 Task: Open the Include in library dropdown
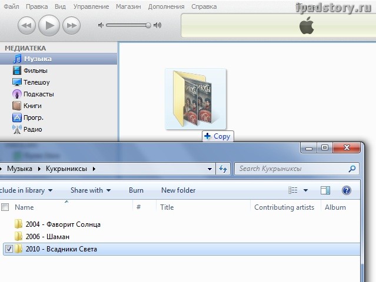26,190
